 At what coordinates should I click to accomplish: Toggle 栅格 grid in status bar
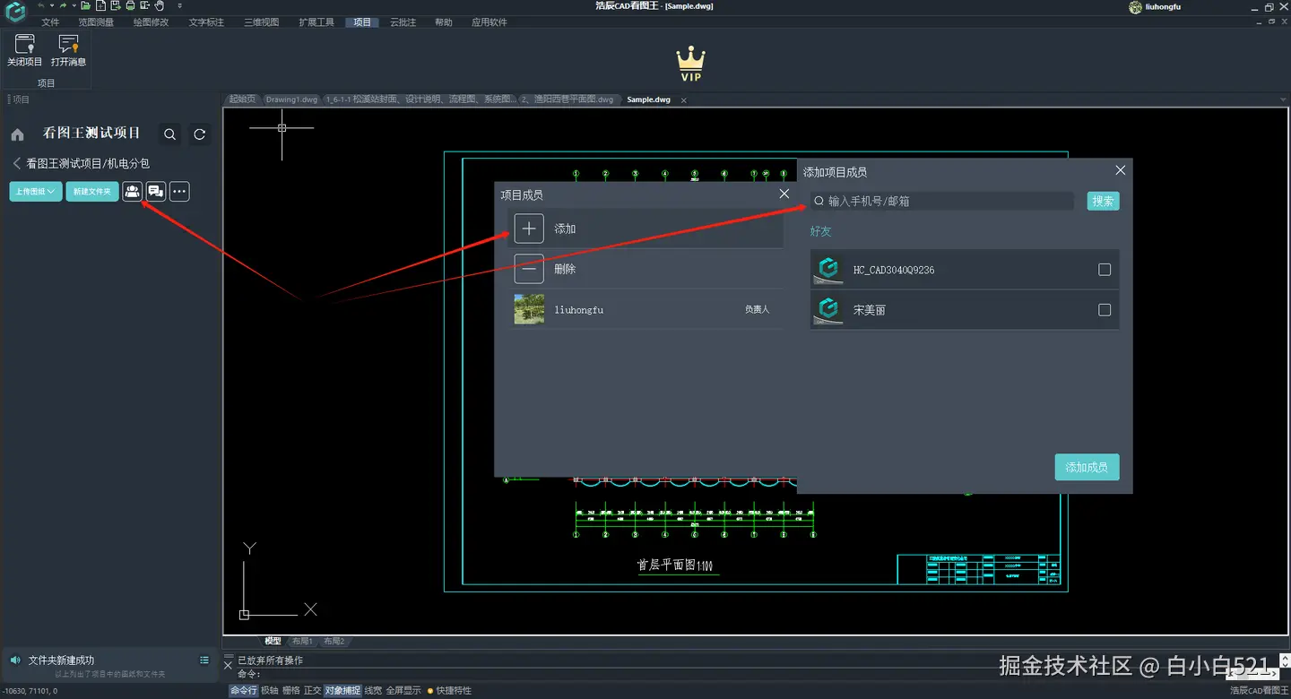[291, 690]
